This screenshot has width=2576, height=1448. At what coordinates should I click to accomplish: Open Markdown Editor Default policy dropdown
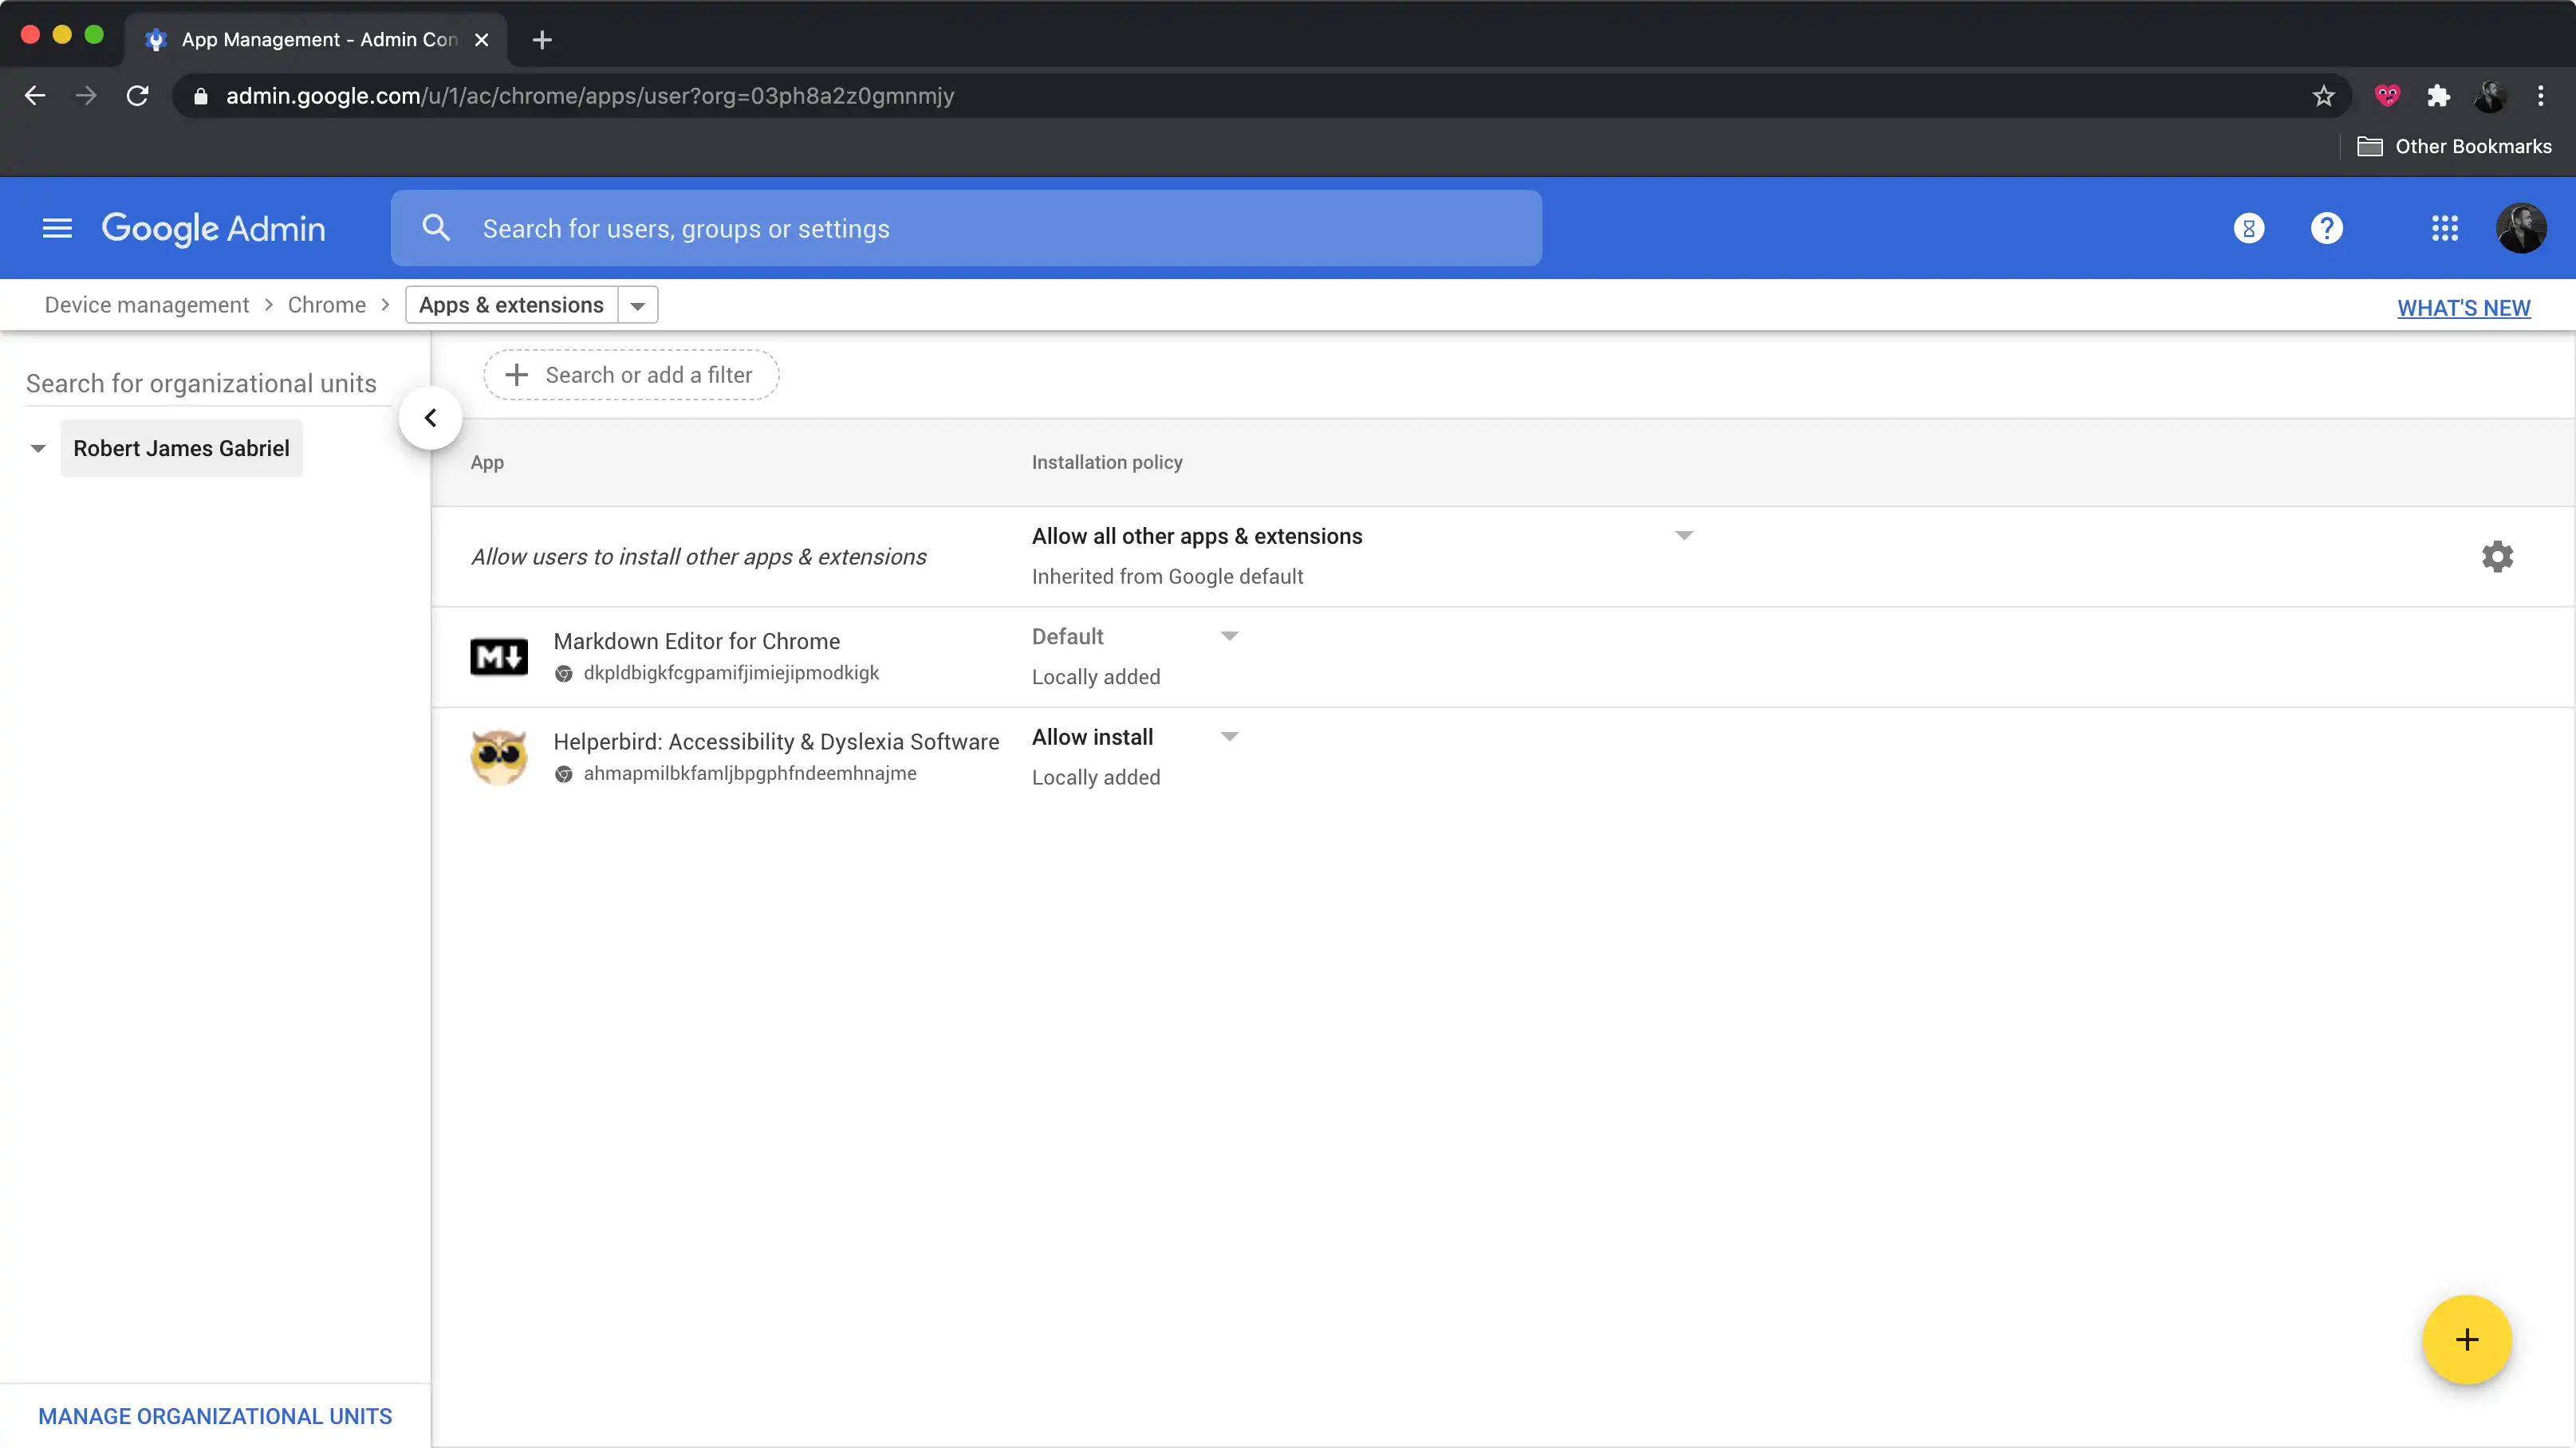click(x=1229, y=636)
